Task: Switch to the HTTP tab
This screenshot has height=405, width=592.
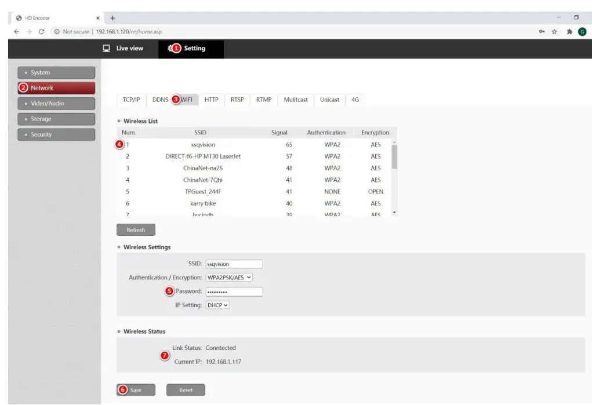Action: point(212,100)
